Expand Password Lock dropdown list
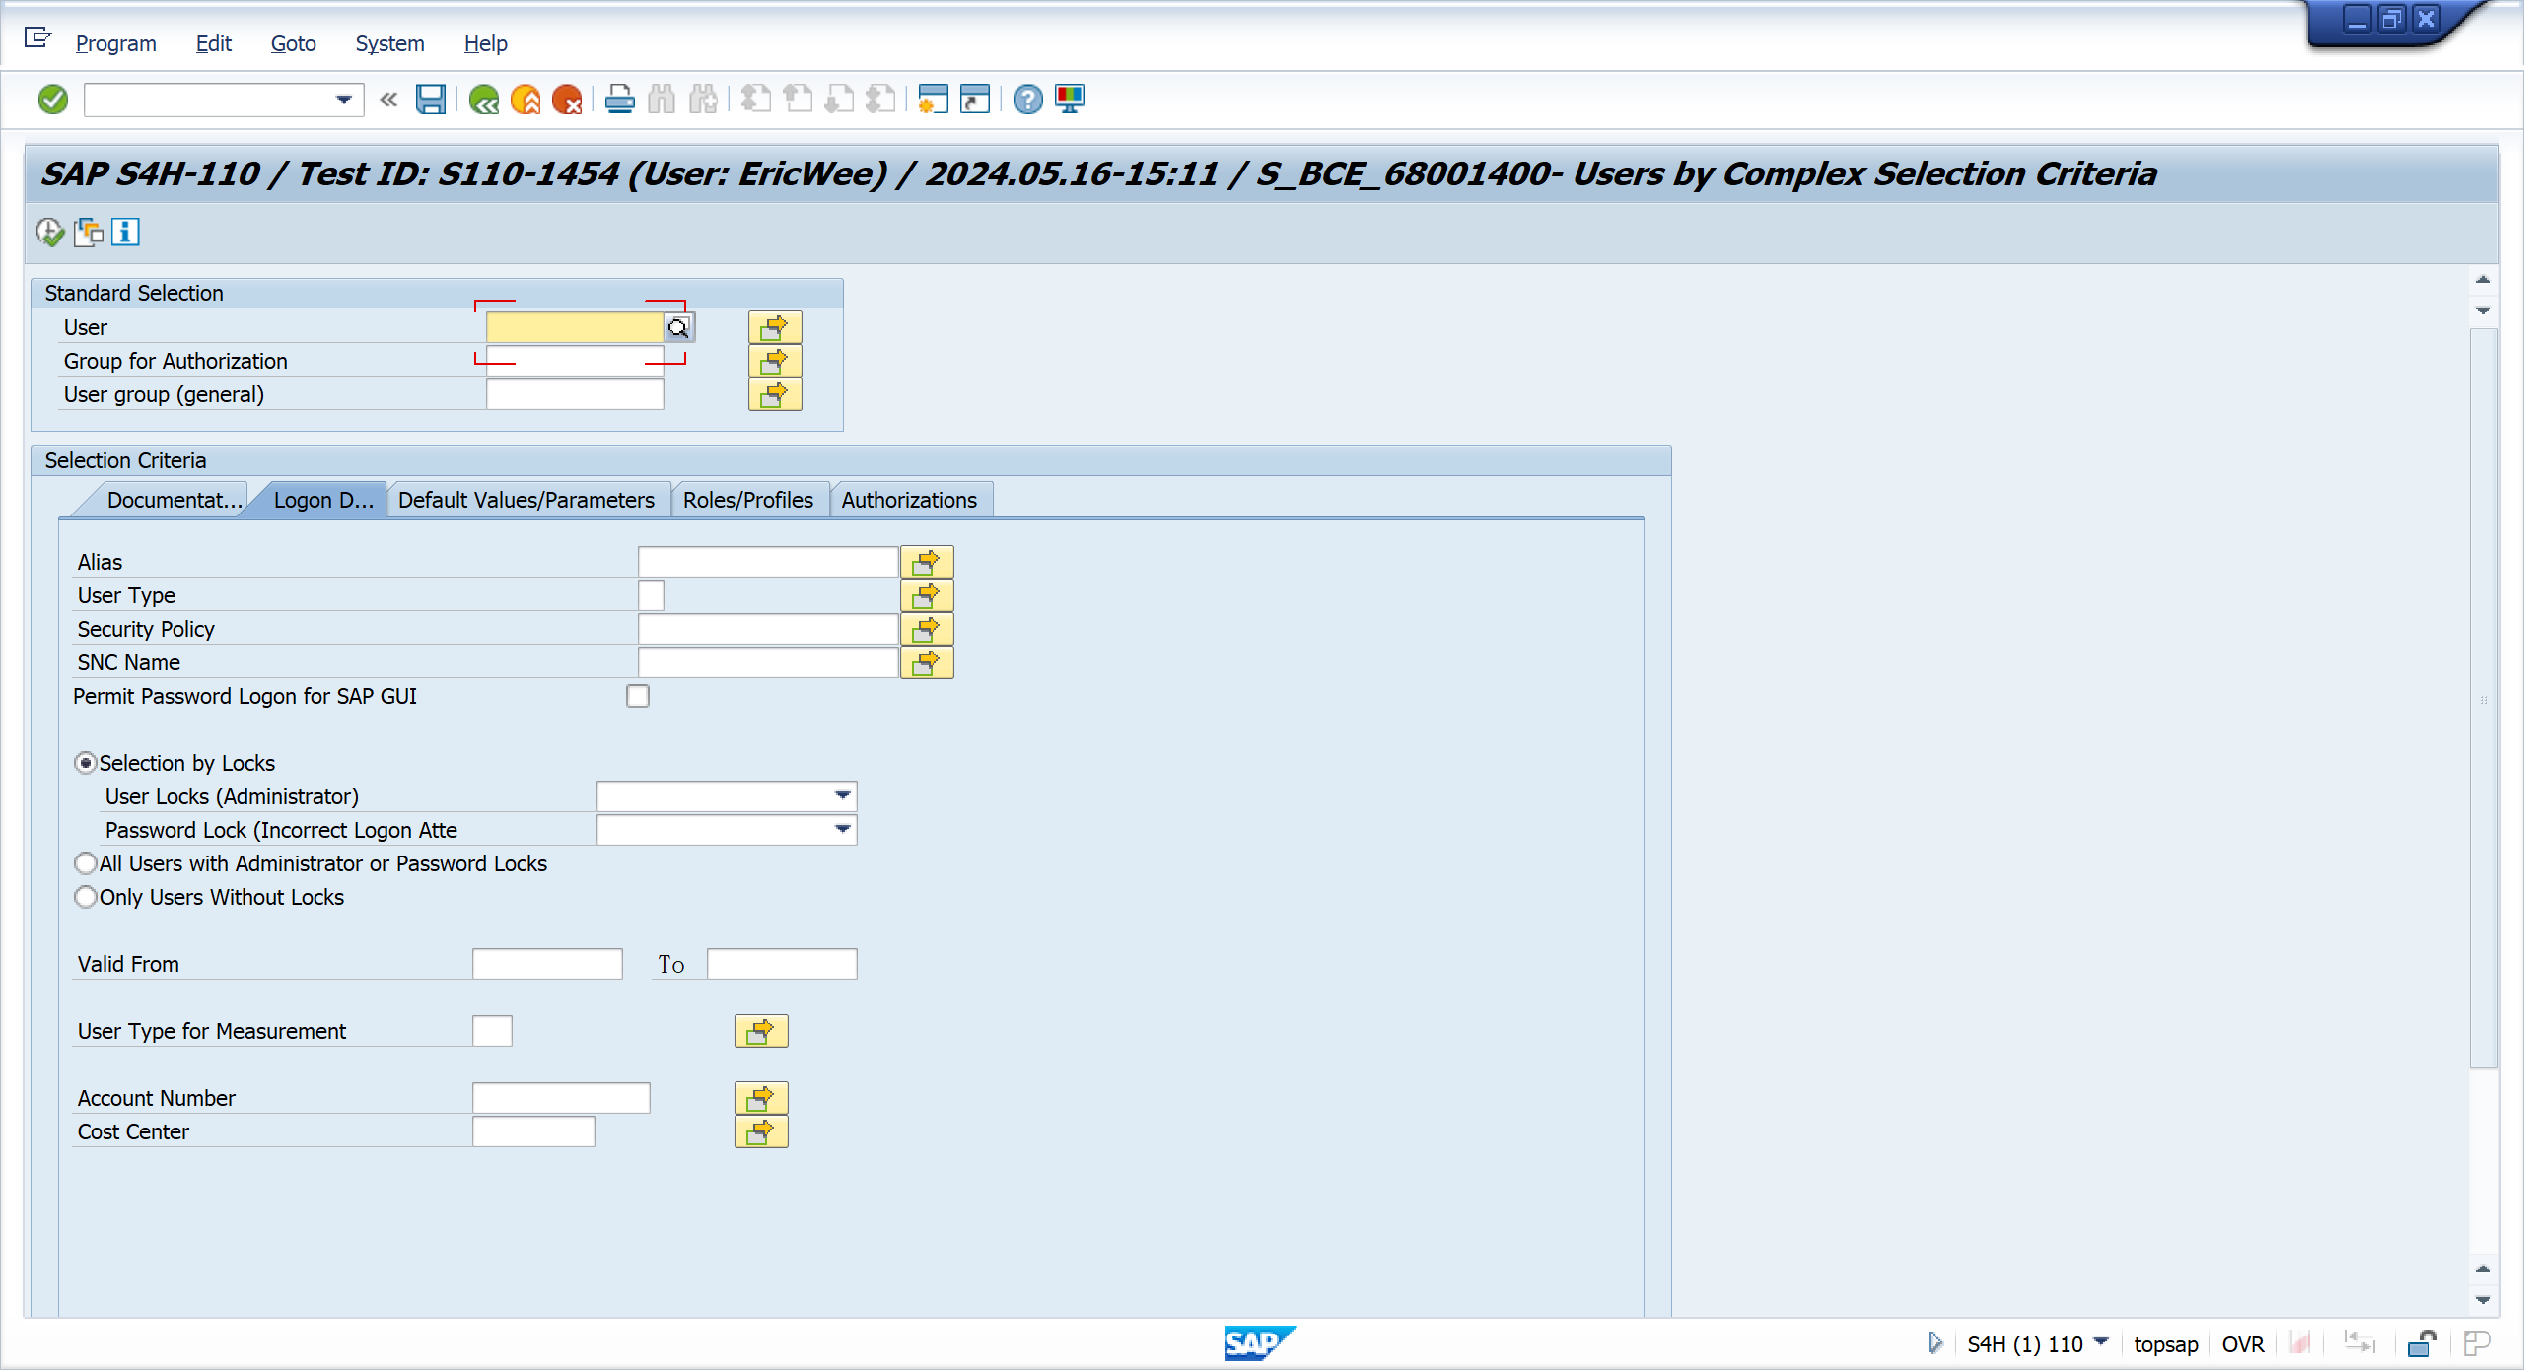This screenshot has height=1370, width=2524. point(842,830)
